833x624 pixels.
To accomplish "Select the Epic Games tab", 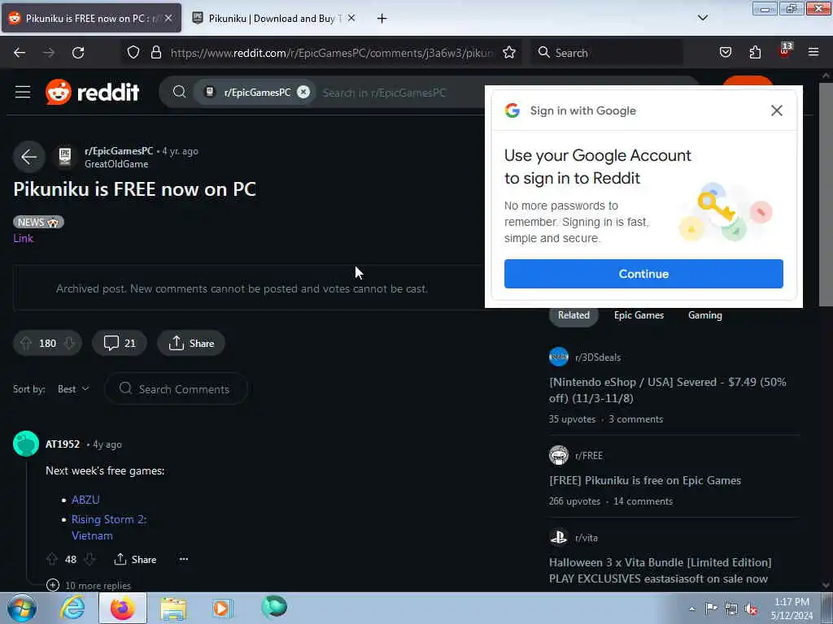I will (x=639, y=315).
